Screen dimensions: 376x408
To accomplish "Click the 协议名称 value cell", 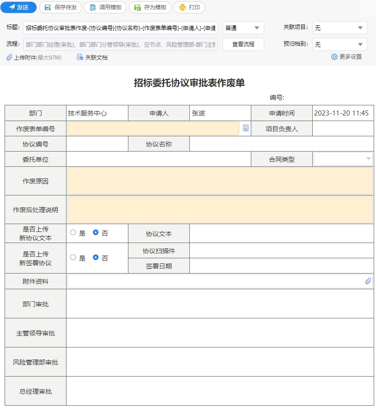I will click(282, 144).
